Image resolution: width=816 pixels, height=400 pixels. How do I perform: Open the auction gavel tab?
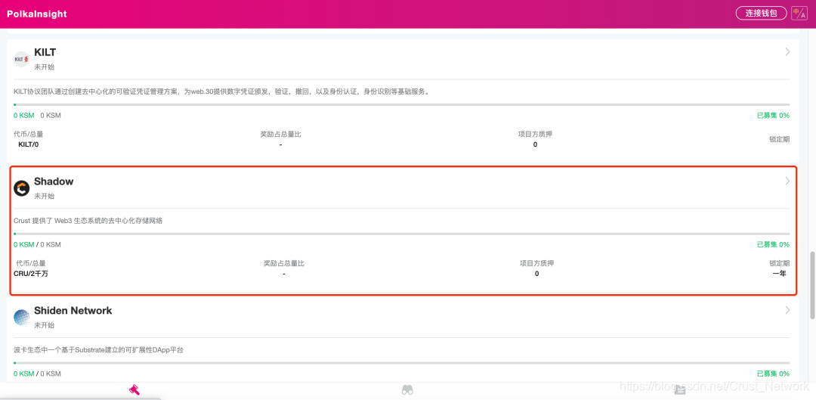tap(134, 389)
